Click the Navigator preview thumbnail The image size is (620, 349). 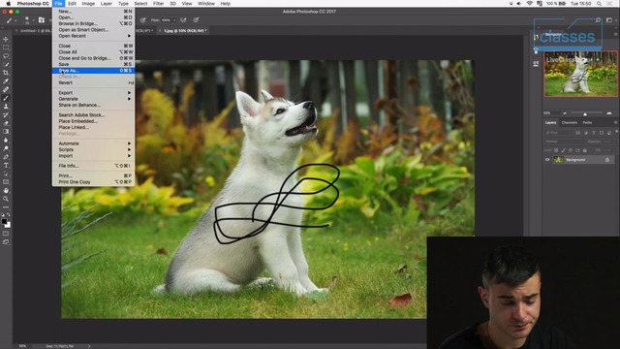click(x=580, y=74)
